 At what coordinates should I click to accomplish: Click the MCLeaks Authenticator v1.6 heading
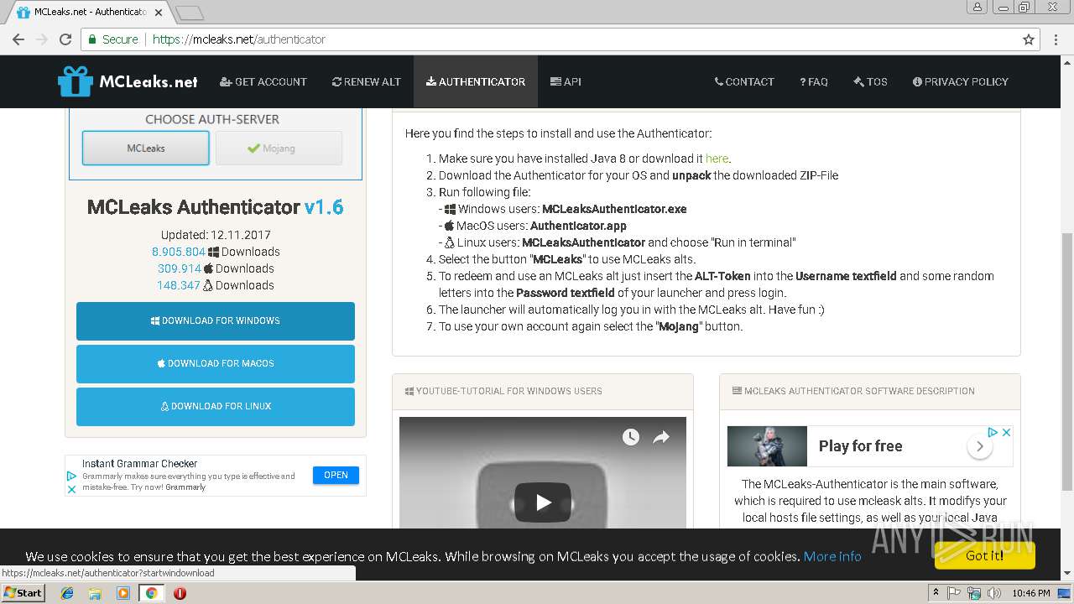coord(216,207)
